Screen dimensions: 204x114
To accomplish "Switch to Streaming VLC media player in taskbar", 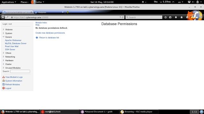I will click(139, 112).
